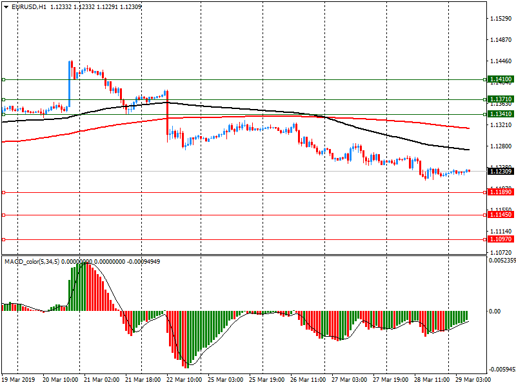The width and height of the screenshot is (516, 387).
Task: Click the red 1.11450 price tag
Action: pyautogui.click(x=501, y=215)
